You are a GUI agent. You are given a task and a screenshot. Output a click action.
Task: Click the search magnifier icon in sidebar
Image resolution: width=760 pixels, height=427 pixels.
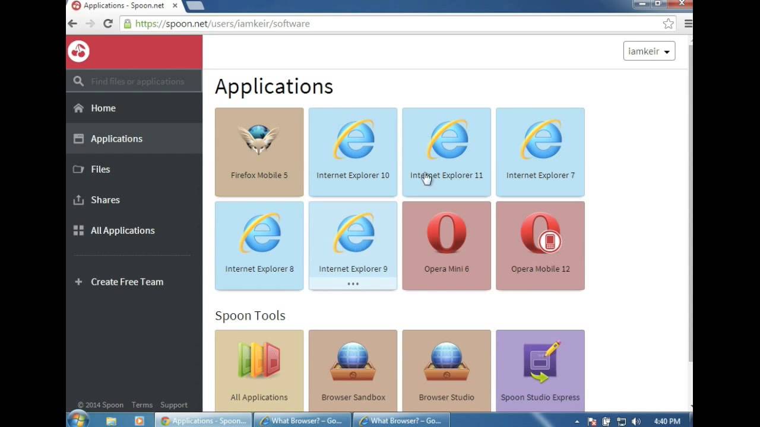tap(78, 81)
